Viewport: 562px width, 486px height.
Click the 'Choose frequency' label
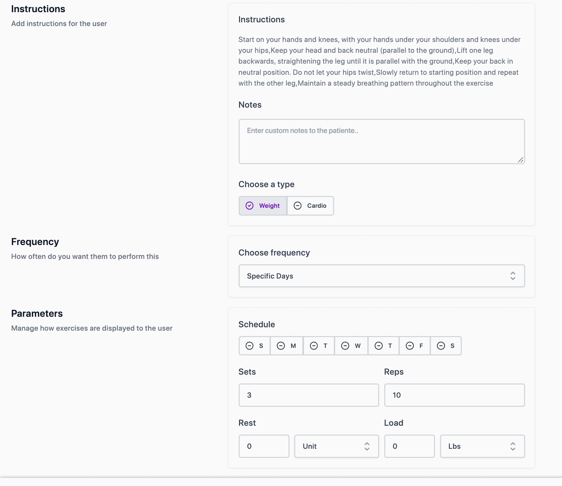coord(274,253)
